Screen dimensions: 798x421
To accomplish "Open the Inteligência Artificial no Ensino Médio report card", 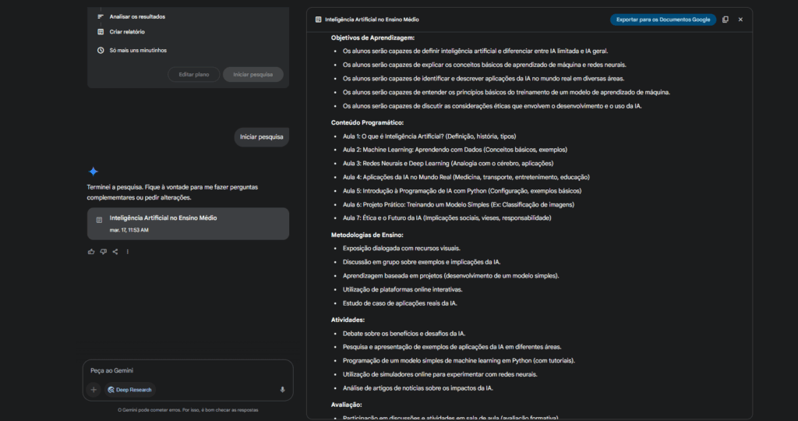I will (188, 223).
